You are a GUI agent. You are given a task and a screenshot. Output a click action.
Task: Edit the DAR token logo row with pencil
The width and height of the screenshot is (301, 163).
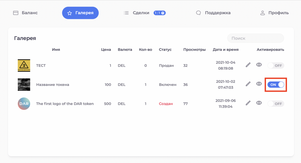click(x=248, y=103)
